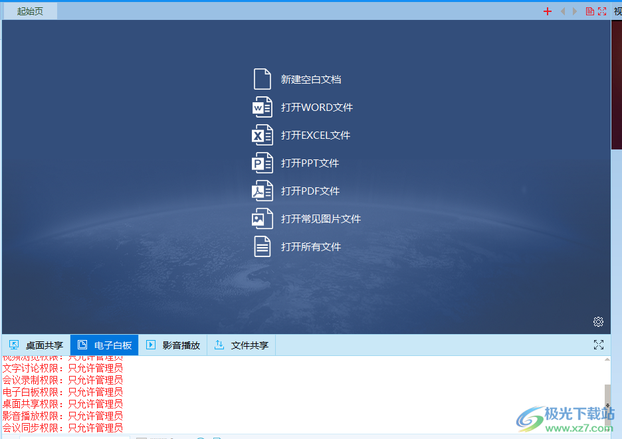Viewport: 622px width, 439px height.
Task: Click the media play icon on 影音播放 tab
Action: pyautogui.click(x=150, y=345)
